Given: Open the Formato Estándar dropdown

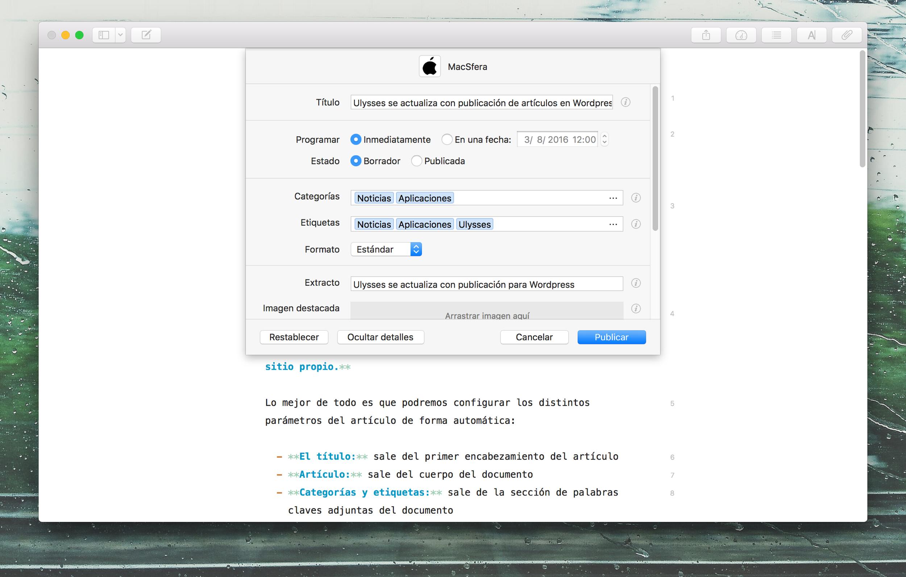Looking at the screenshot, I should tap(386, 249).
